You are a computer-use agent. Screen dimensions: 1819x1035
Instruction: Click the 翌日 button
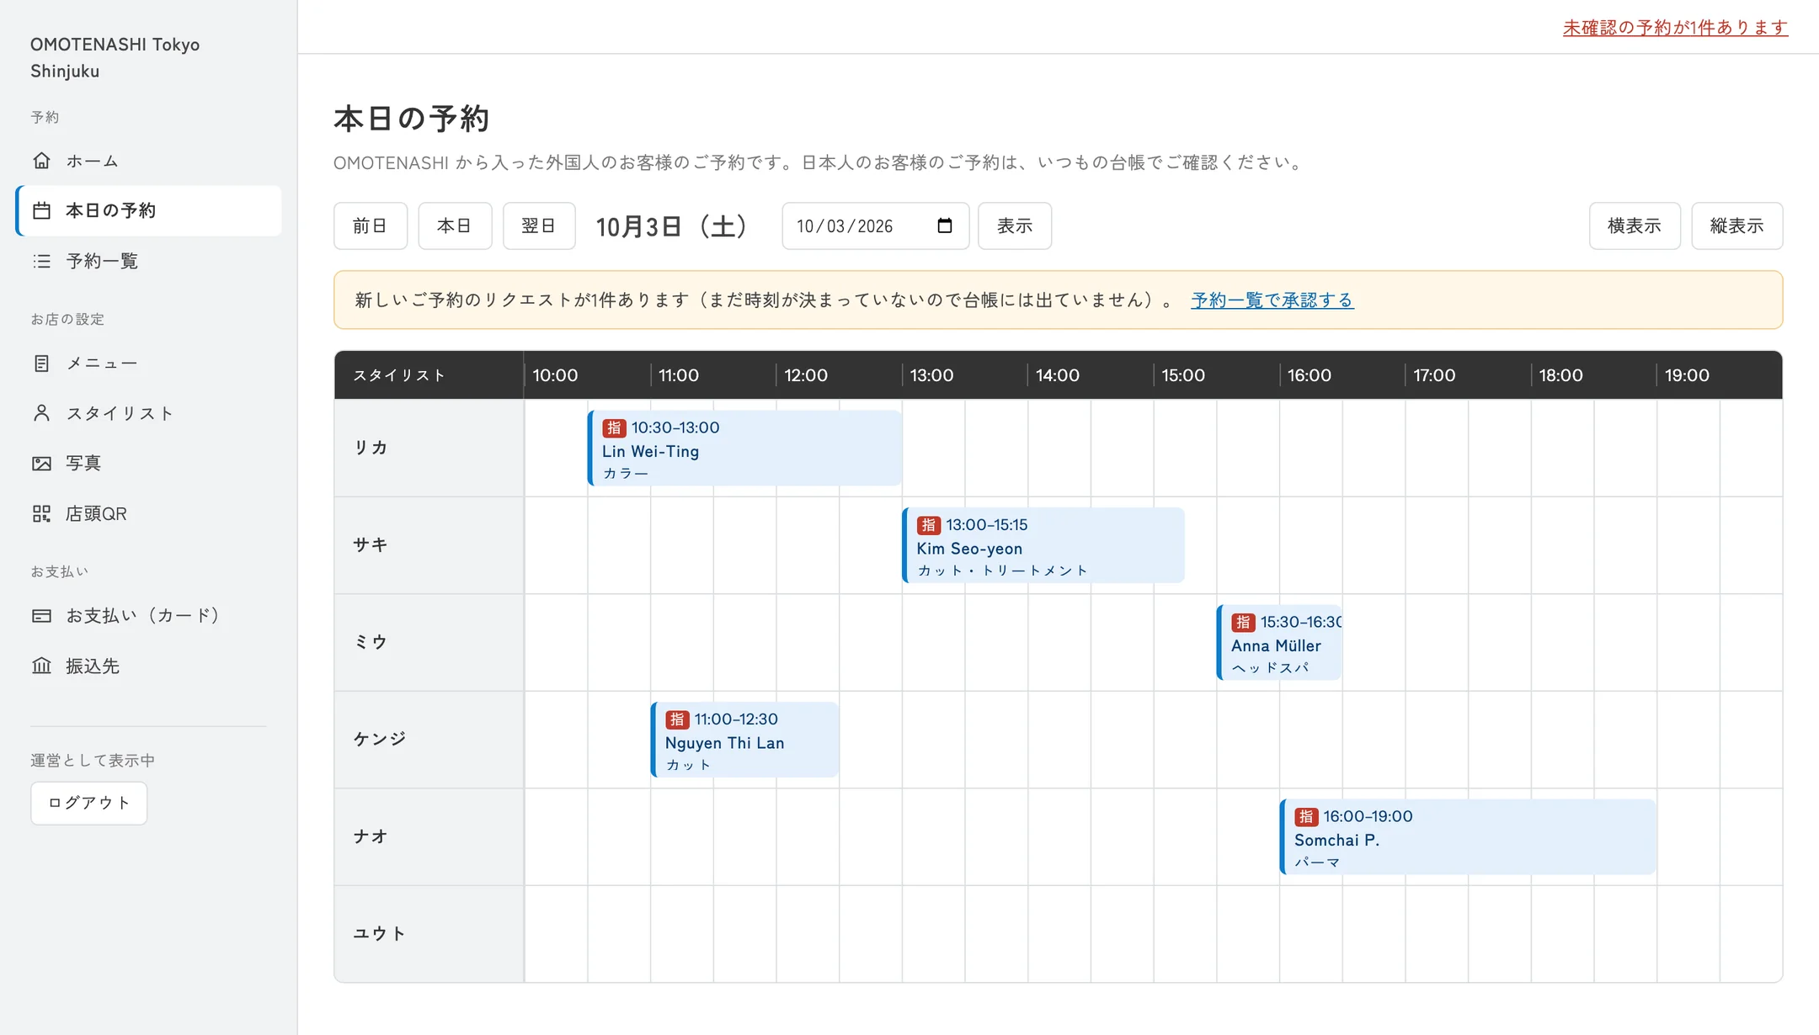(x=539, y=226)
